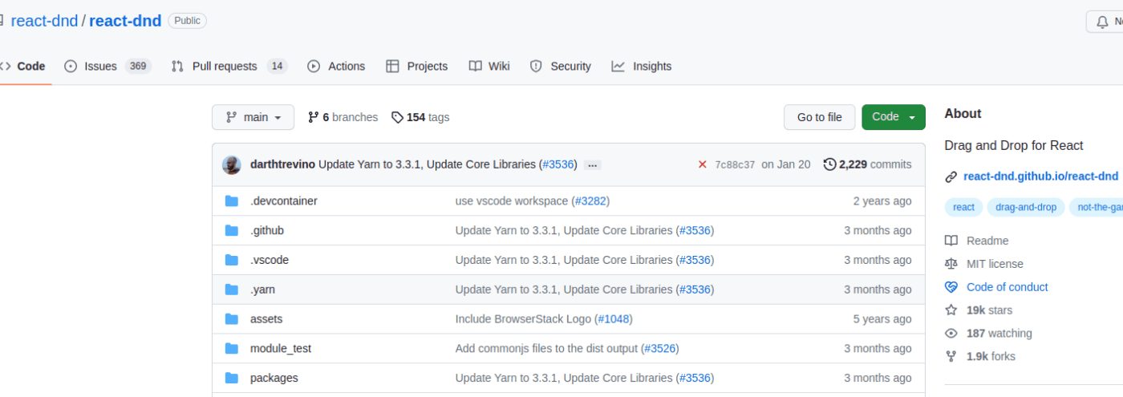
Task: View the Security tab
Action: point(561,67)
